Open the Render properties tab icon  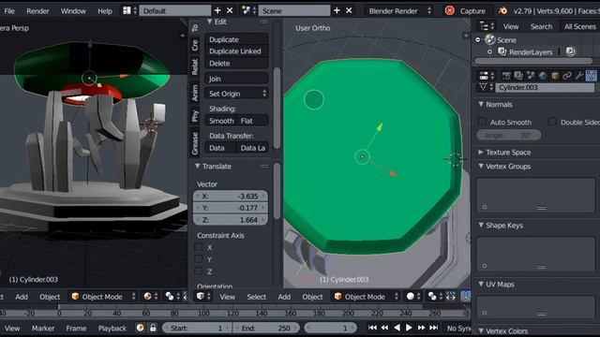[x=506, y=76]
